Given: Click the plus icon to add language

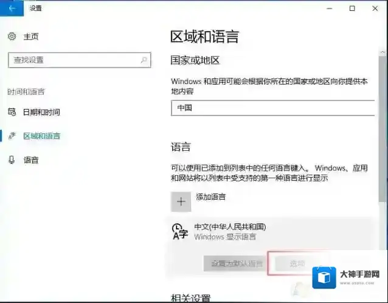Looking at the screenshot, I should coord(181,202).
